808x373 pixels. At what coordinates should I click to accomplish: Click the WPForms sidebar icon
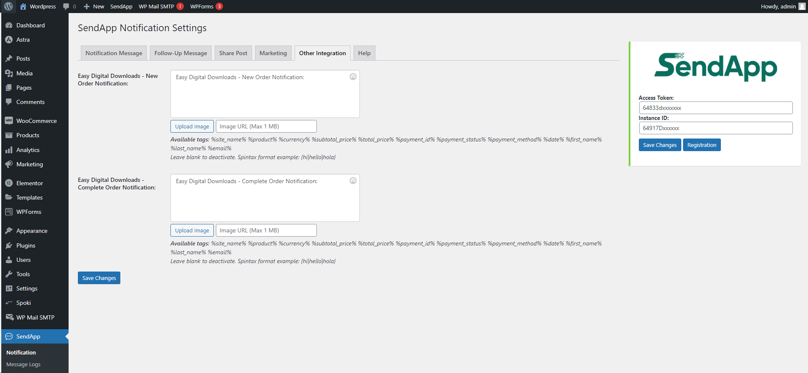click(9, 212)
